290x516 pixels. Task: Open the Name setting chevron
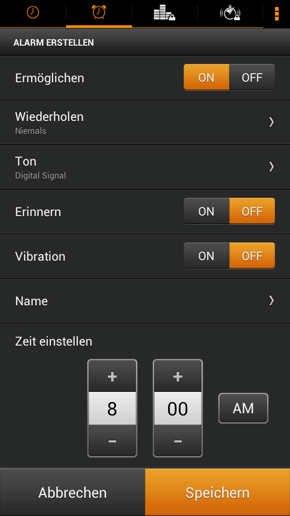[271, 300]
